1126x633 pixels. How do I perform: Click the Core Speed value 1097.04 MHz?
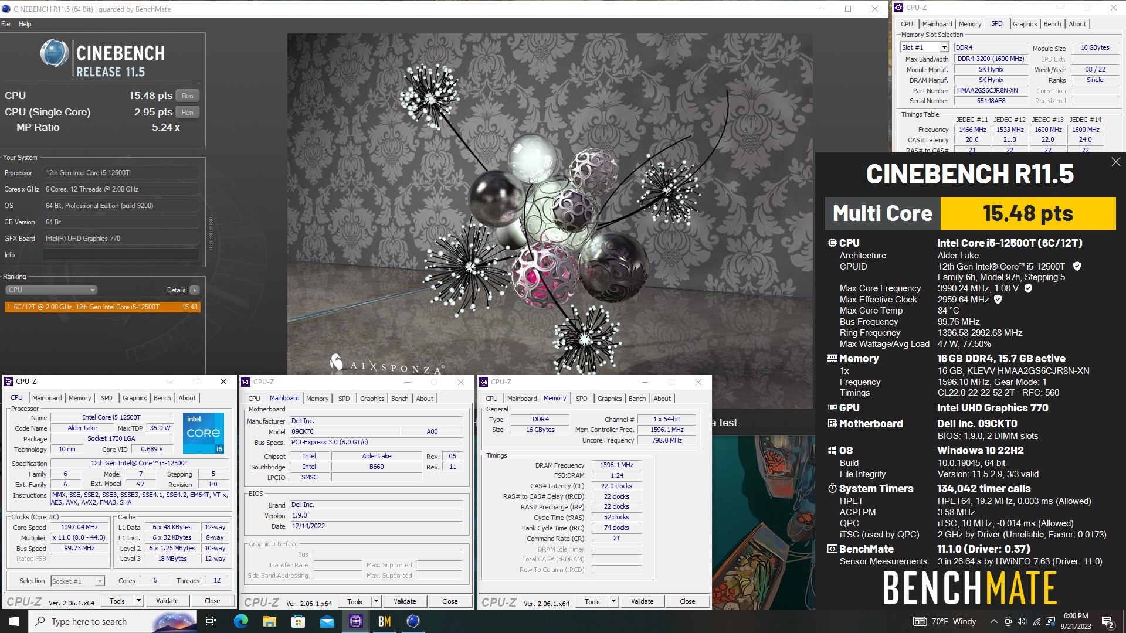(x=80, y=527)
